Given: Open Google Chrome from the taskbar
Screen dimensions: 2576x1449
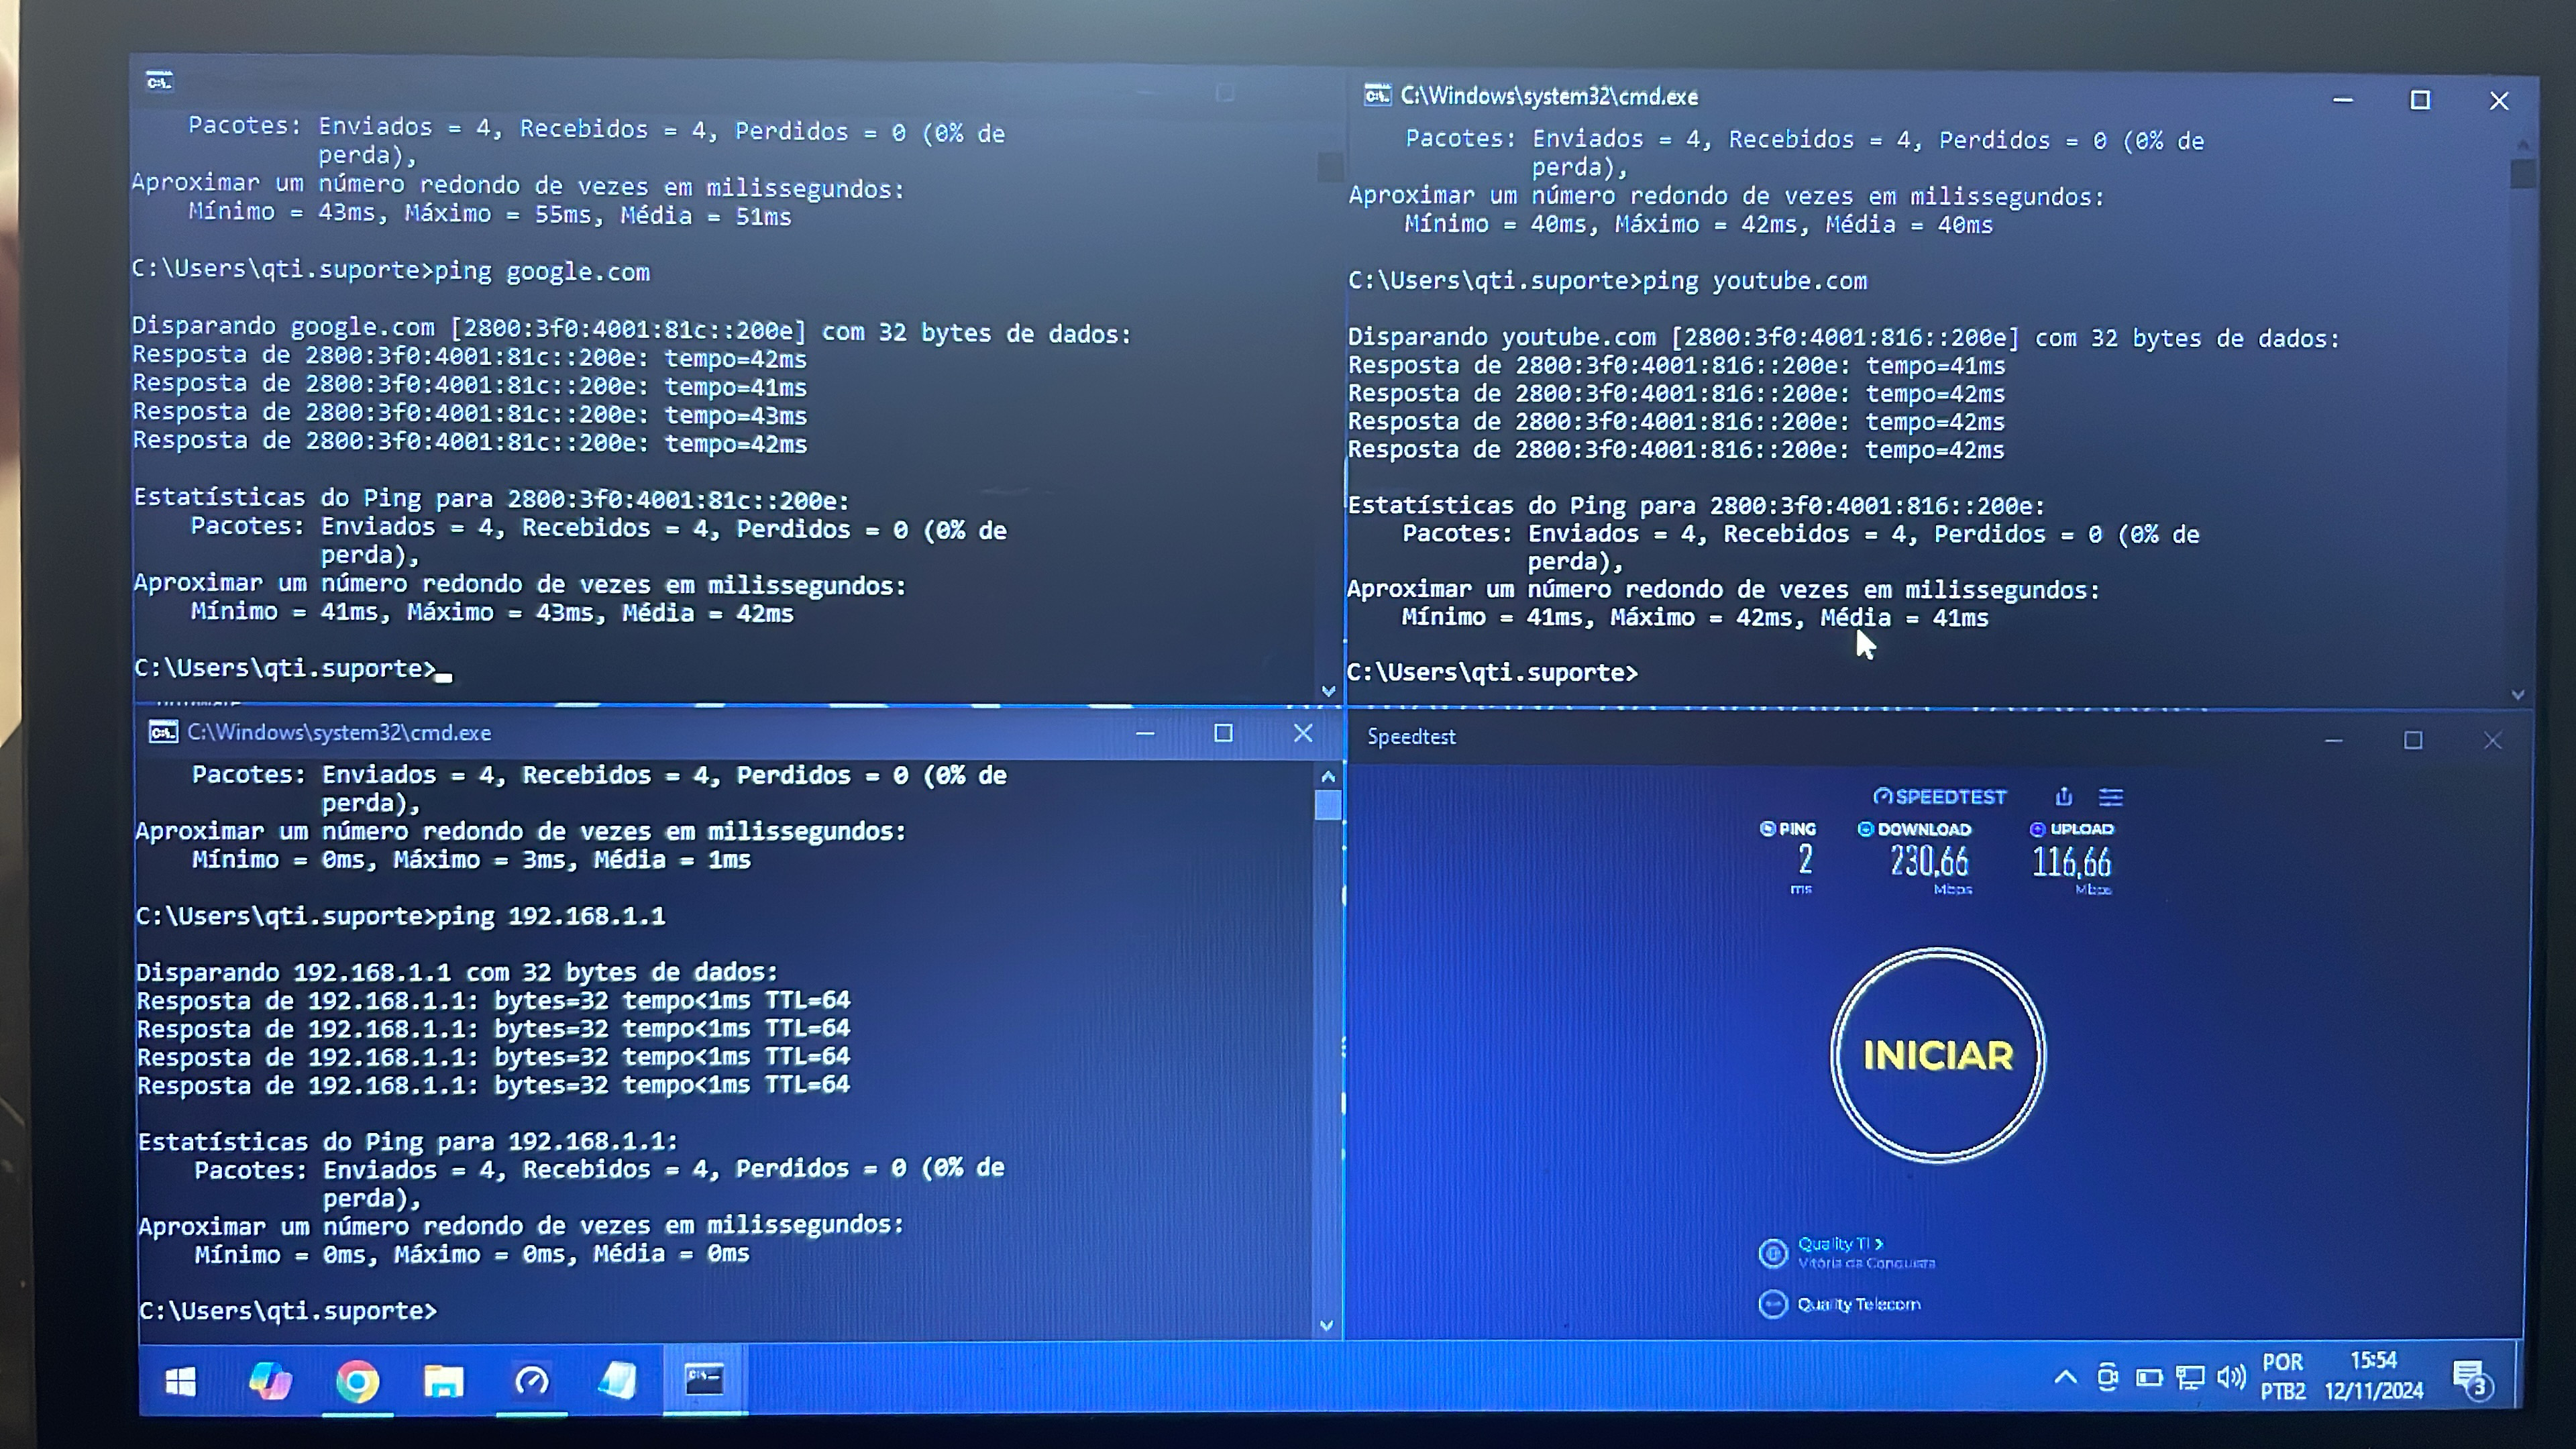Looking at the screenshot, I should (x=357, y=1381).
